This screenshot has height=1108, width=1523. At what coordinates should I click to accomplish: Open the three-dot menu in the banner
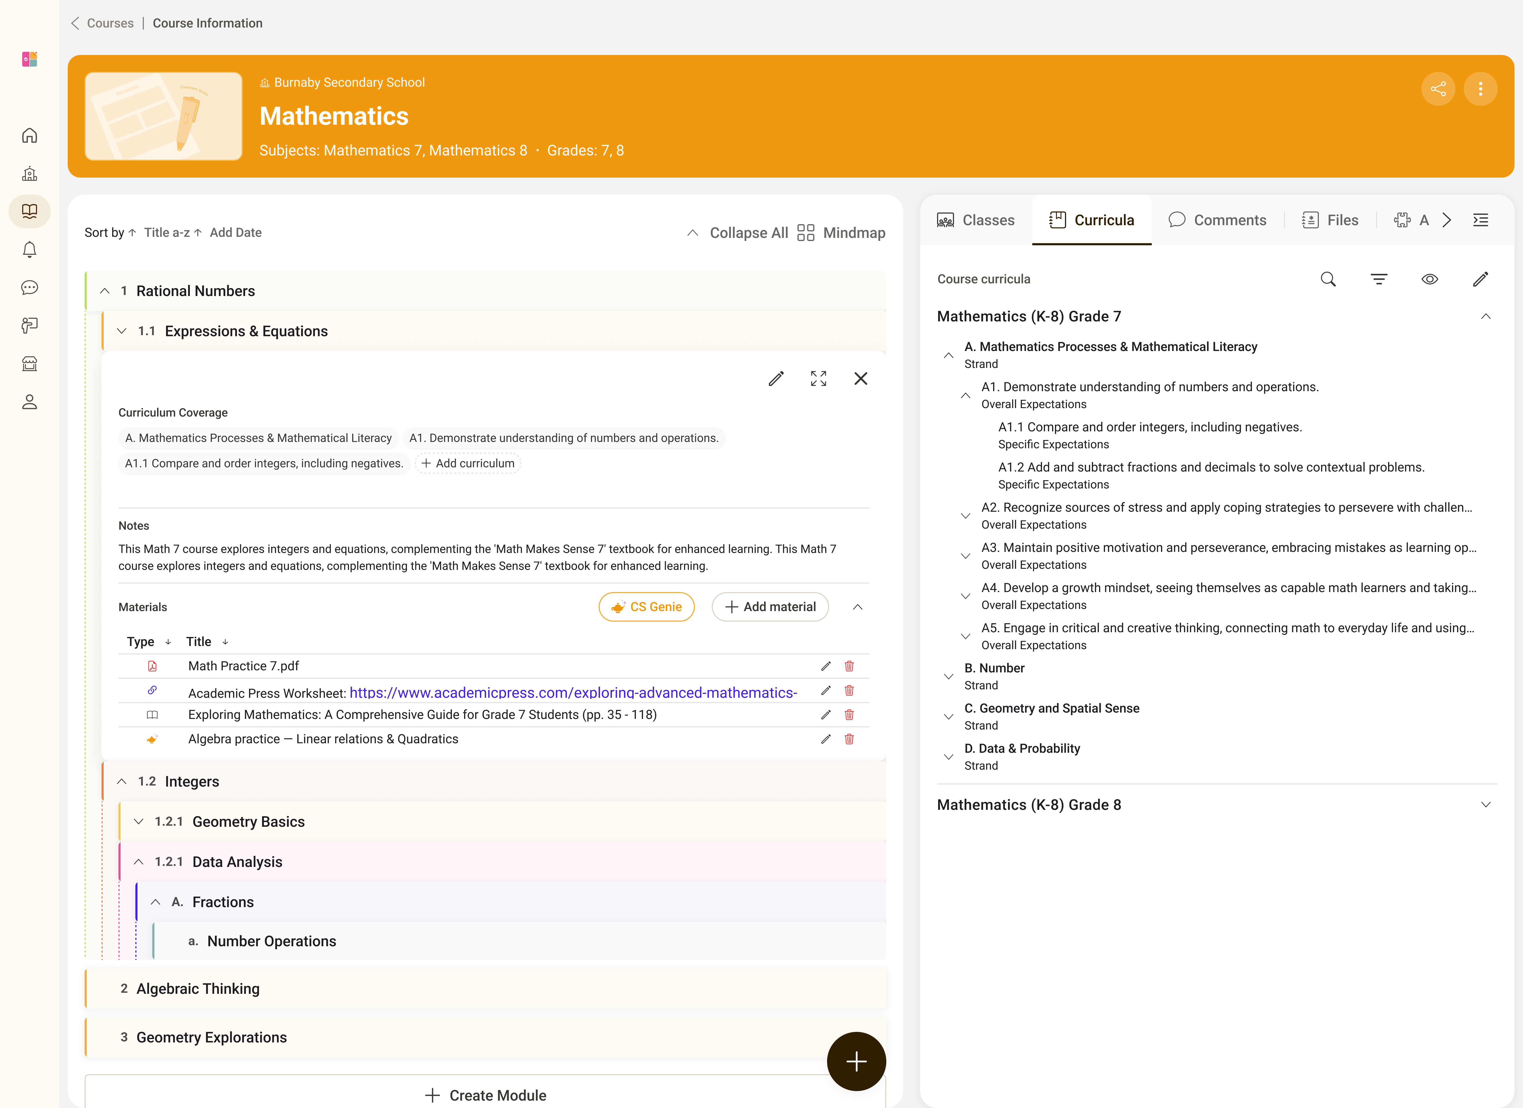1480,89
